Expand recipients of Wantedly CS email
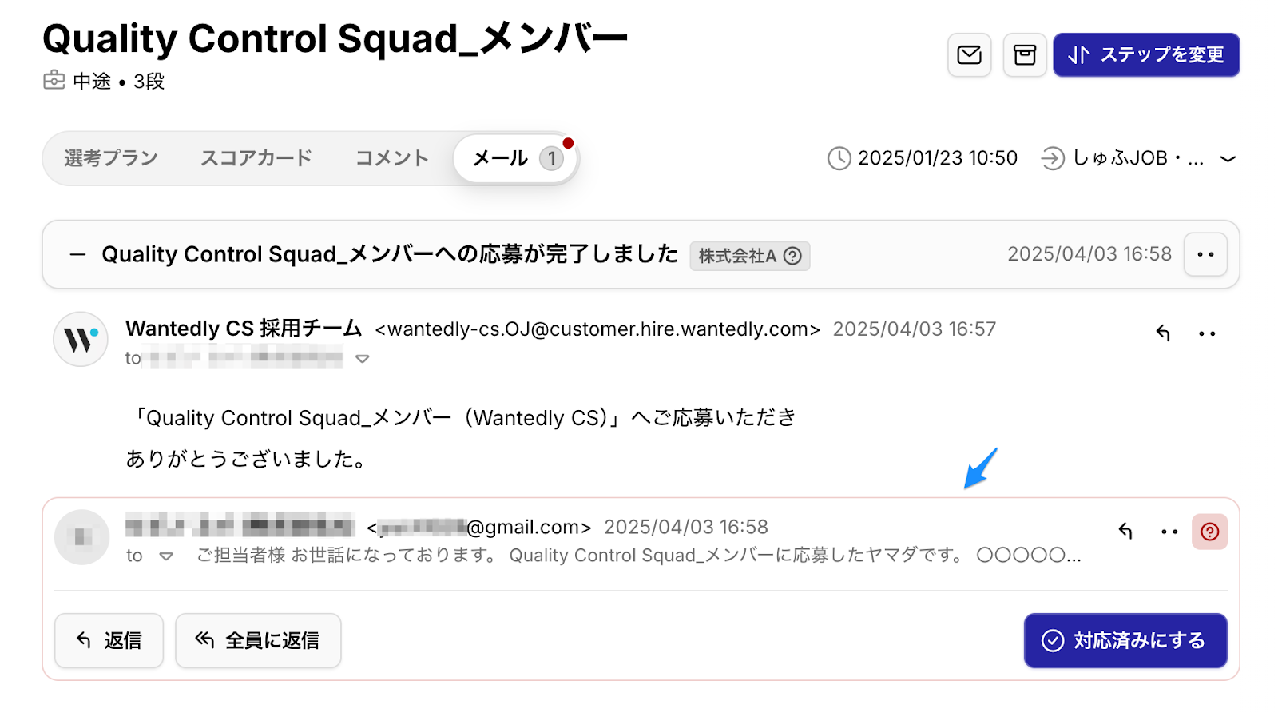The image size is (1278, 713). (x=362, y=359)
